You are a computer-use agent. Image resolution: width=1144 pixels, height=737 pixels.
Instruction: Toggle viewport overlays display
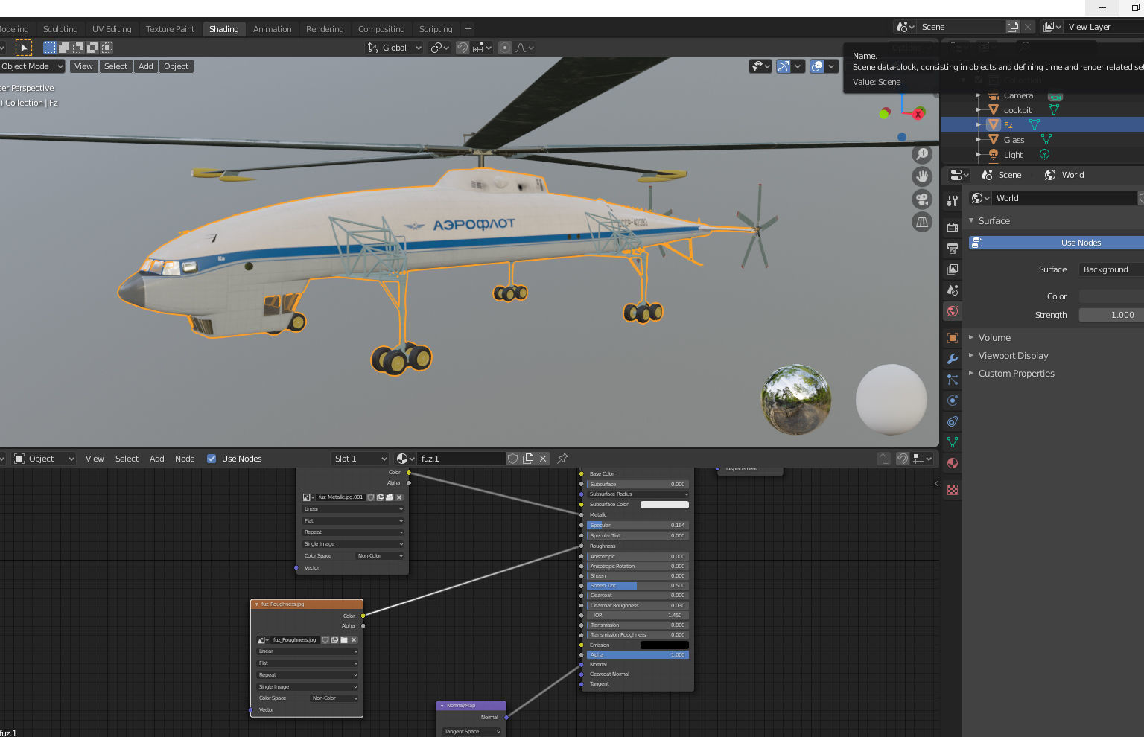(x=817, y=66)
